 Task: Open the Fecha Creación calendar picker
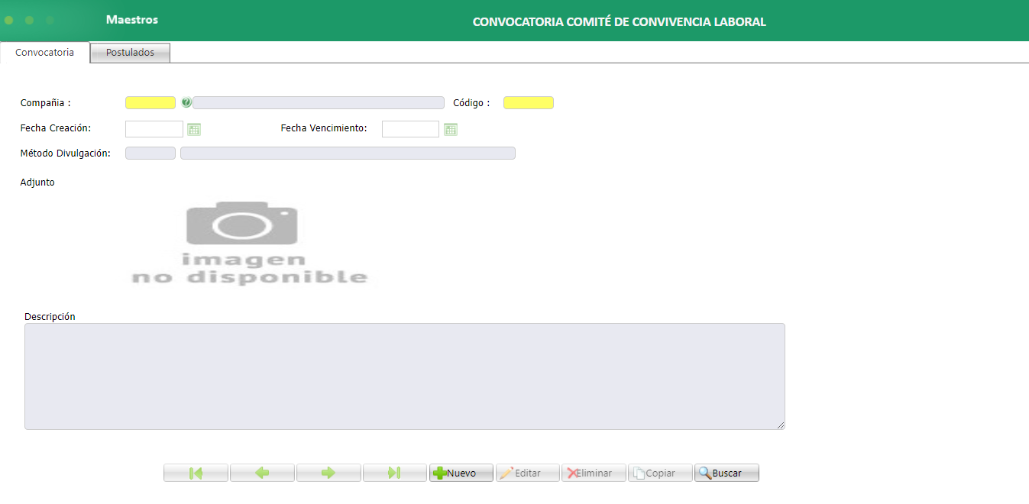pos(193,128)
